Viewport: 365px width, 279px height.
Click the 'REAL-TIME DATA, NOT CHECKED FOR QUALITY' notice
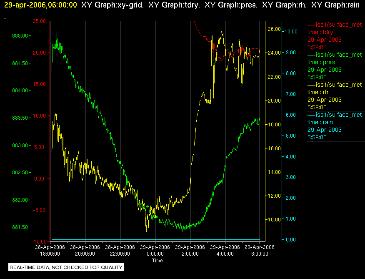pyautogui.click(x=66, y=267)
